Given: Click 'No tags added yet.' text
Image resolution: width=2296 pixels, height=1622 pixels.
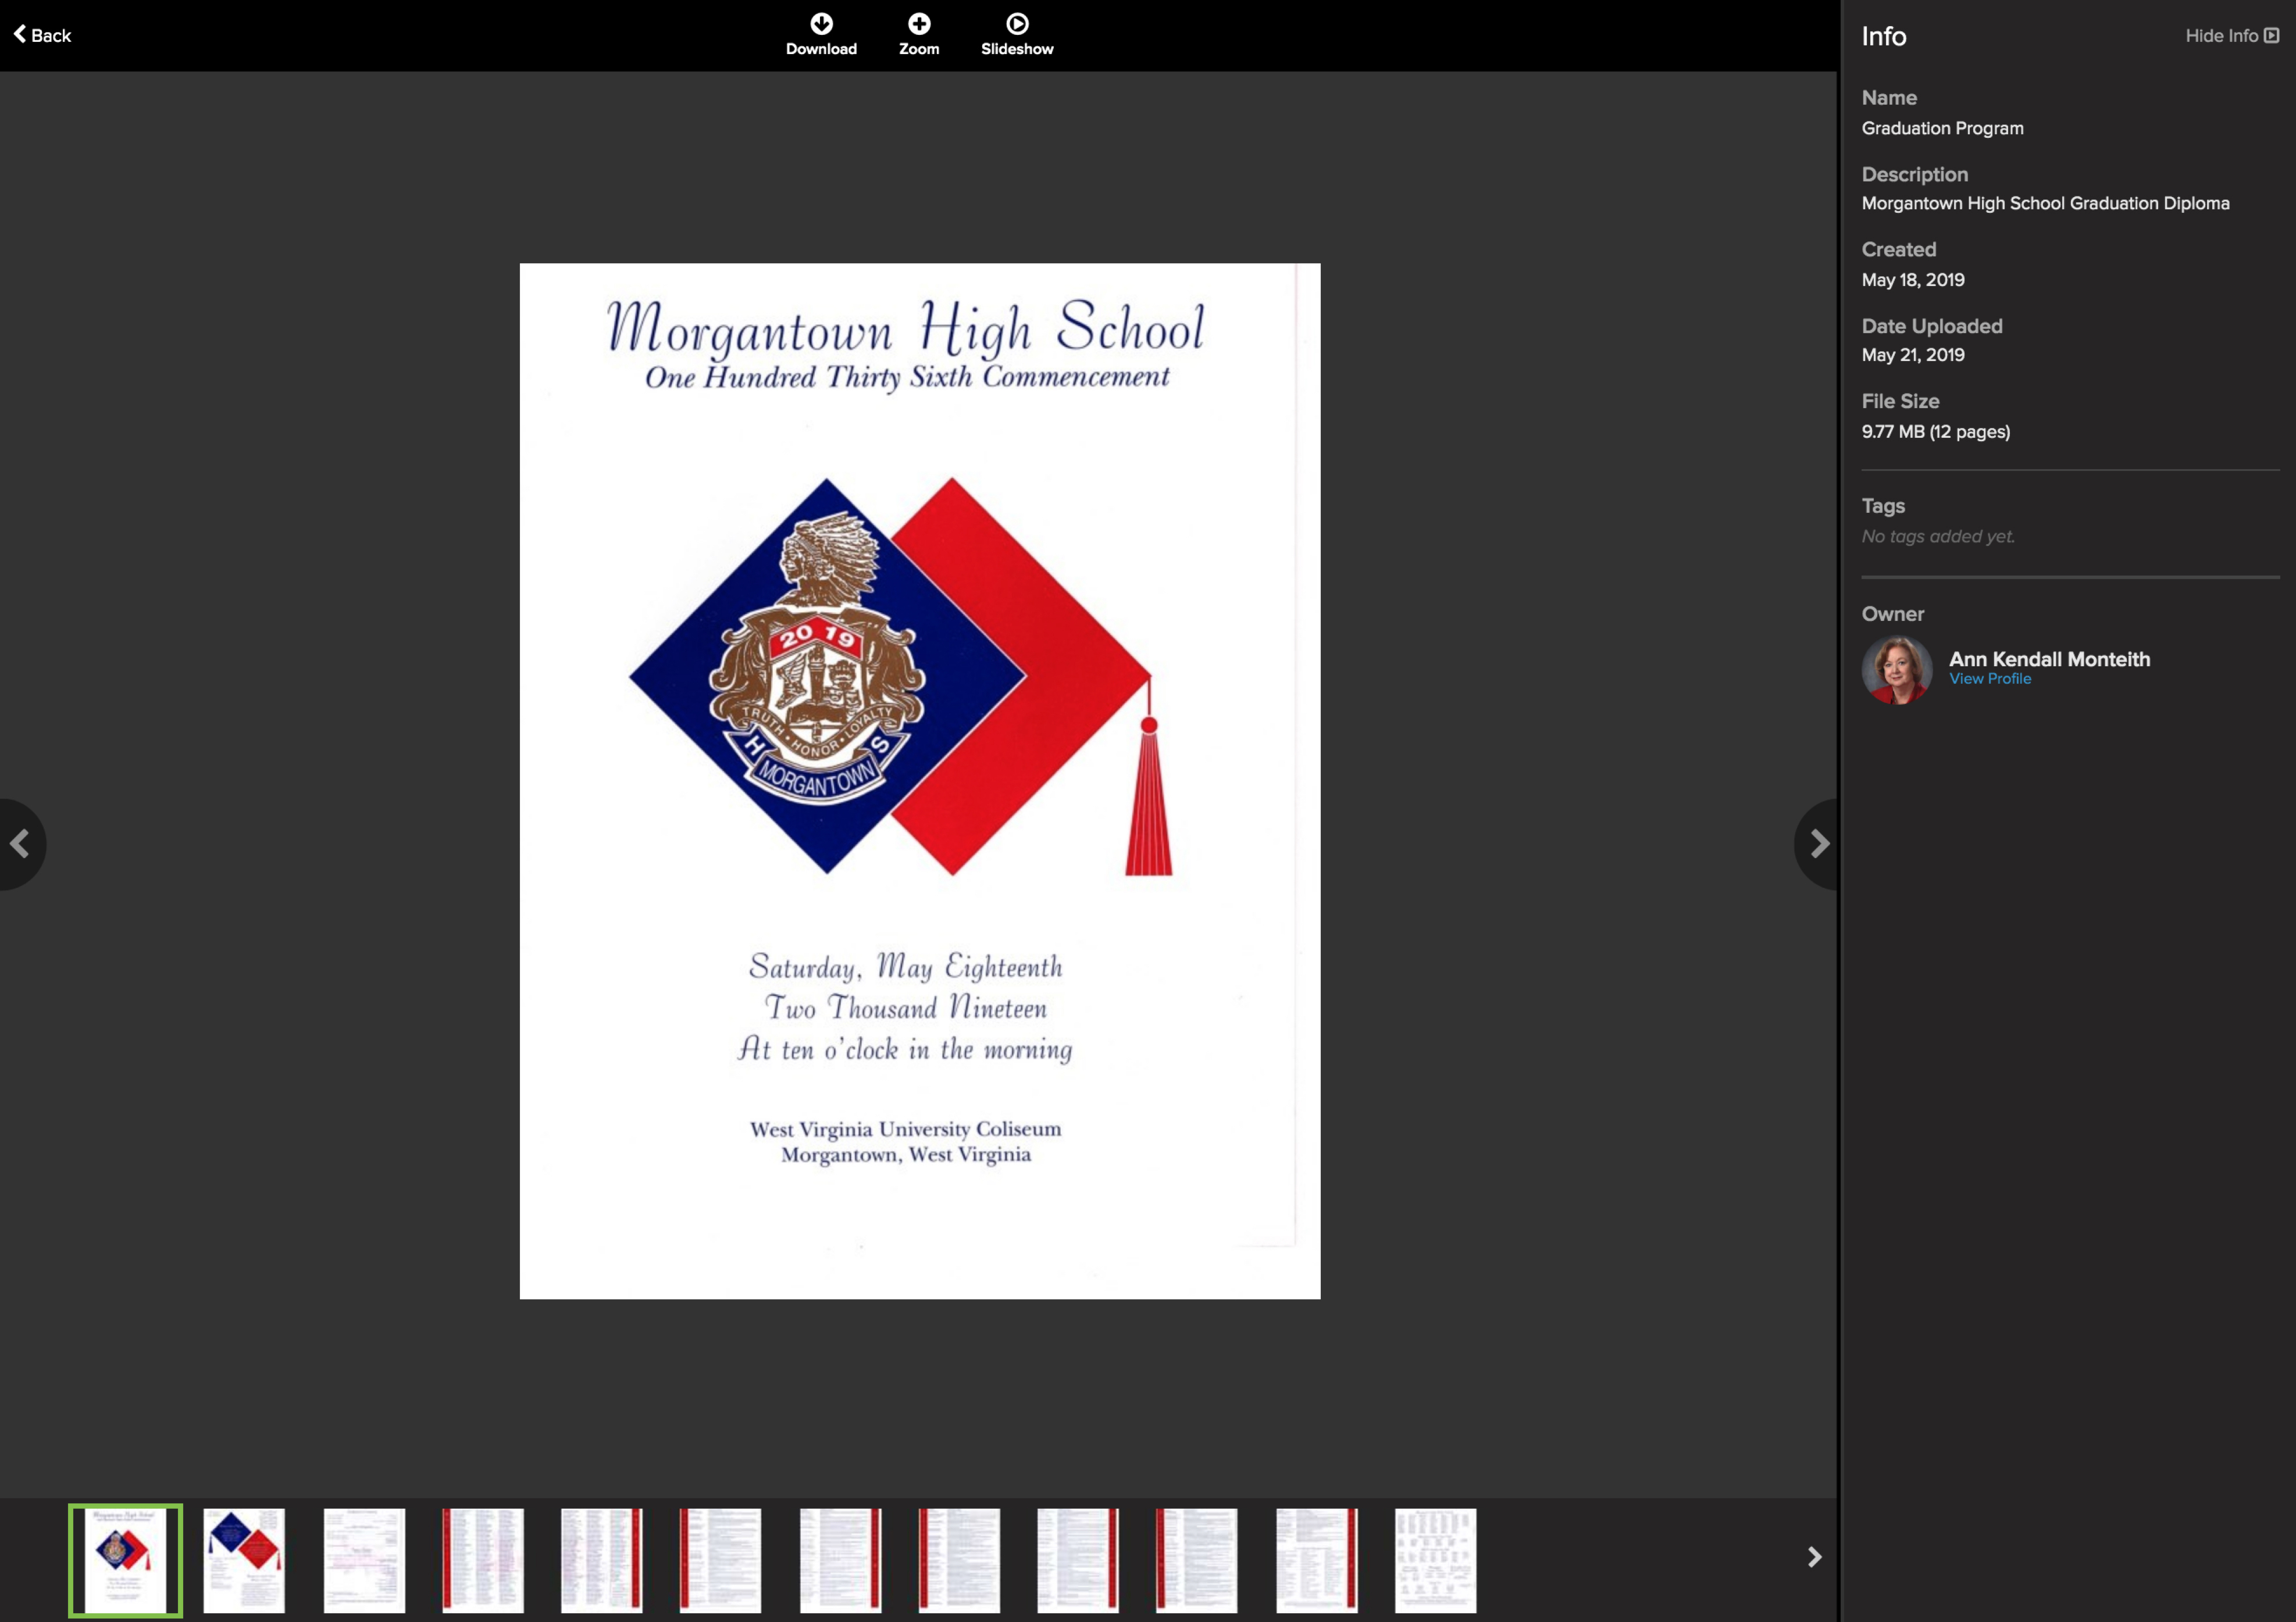Looking at the screenshot, I should click(x=1937, y=537).
